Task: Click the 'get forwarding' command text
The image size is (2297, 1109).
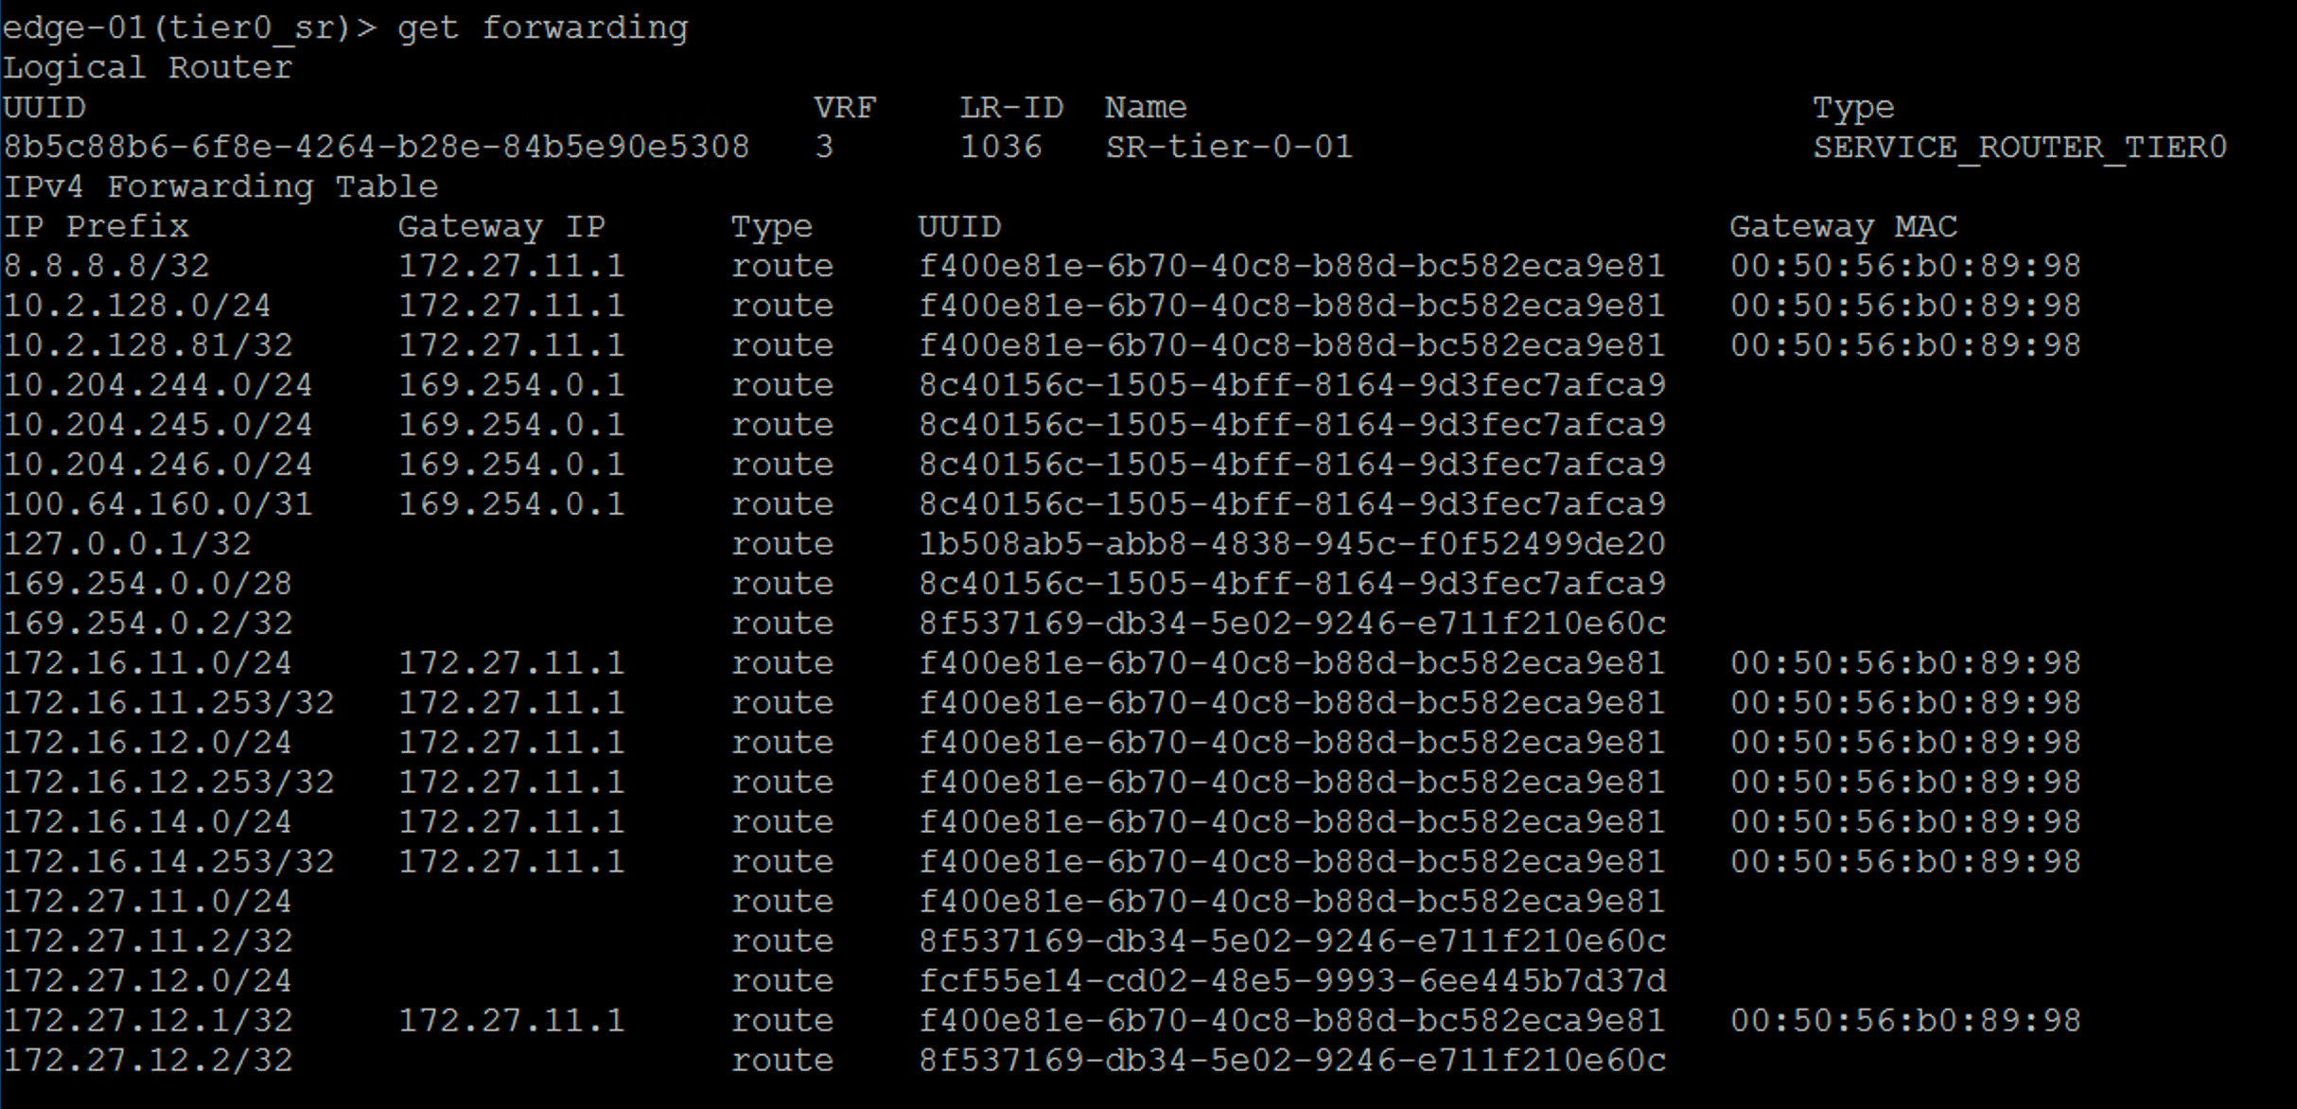Action: [542, 27]
